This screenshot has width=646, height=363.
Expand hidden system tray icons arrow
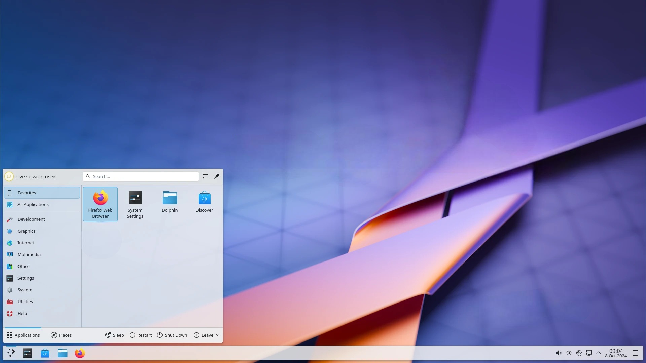click(599, 353)
